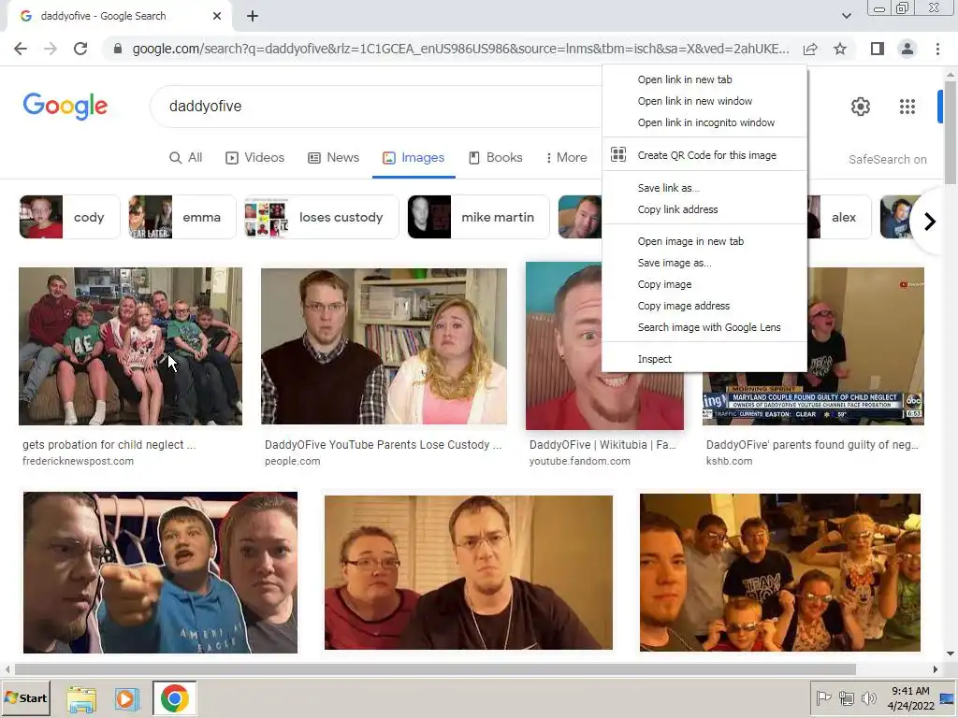
Task: Select the cody suggestion chip
Action: click(x=69, y=217)
